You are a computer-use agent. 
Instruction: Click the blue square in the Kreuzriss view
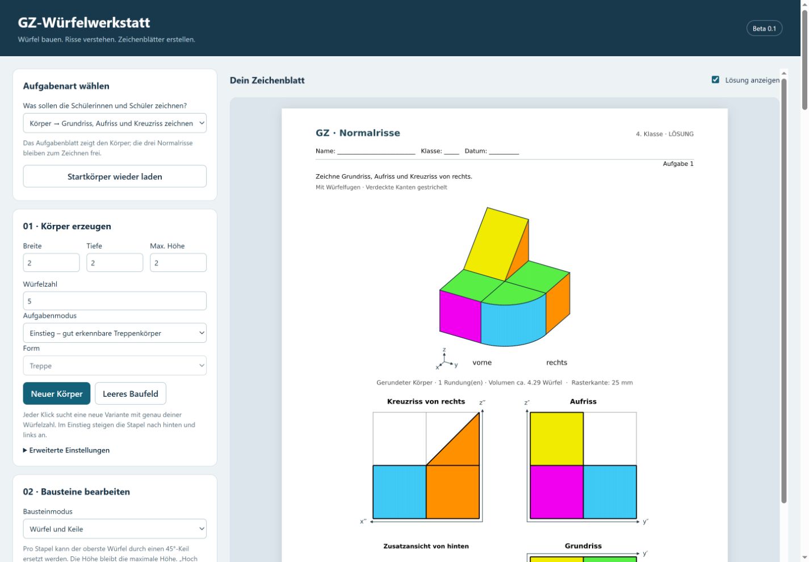(x=400, y=492)
